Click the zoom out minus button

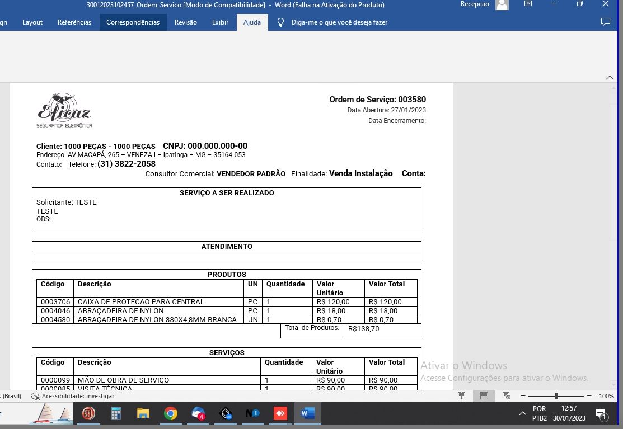(523, 396)
